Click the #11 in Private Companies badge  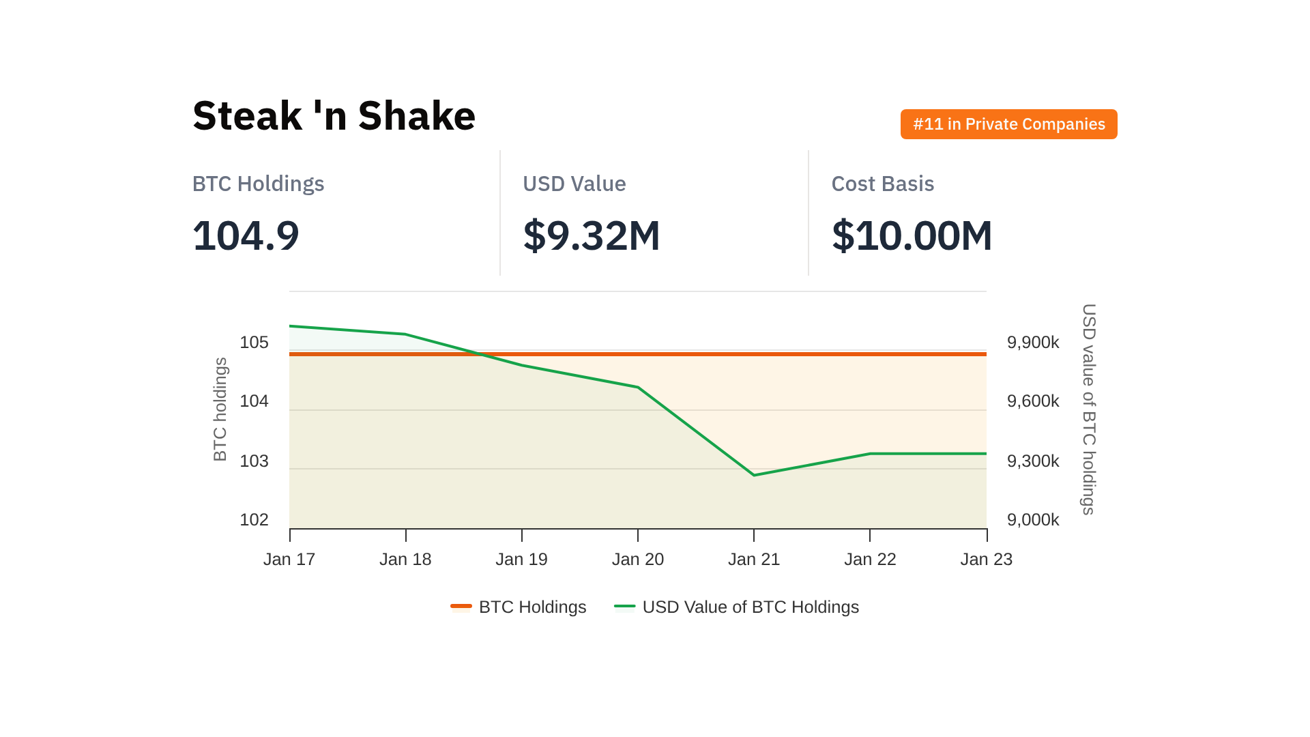(1008, 124)
